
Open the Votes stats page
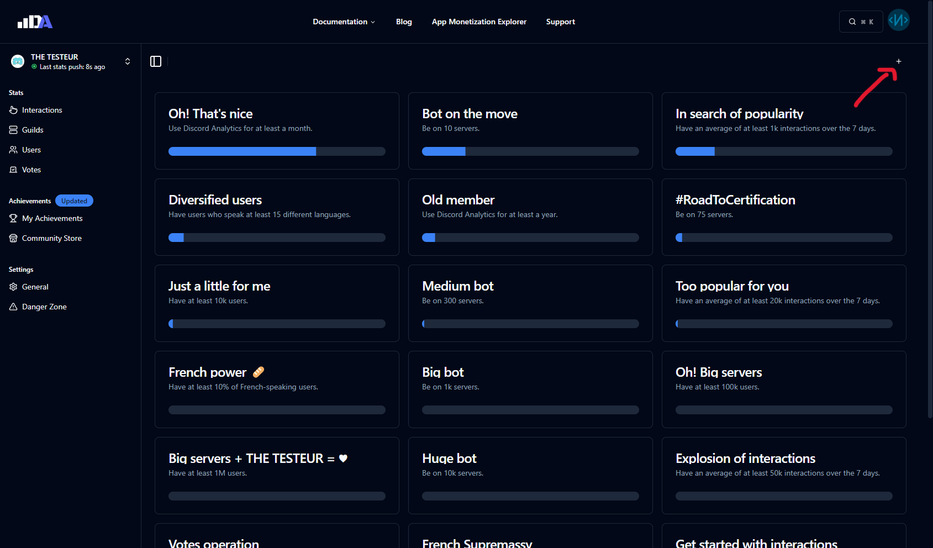click(x=31, y=170)
